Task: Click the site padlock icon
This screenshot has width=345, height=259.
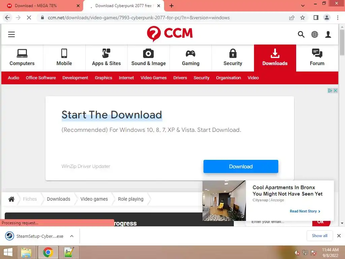Action: (x=42, y=18)
